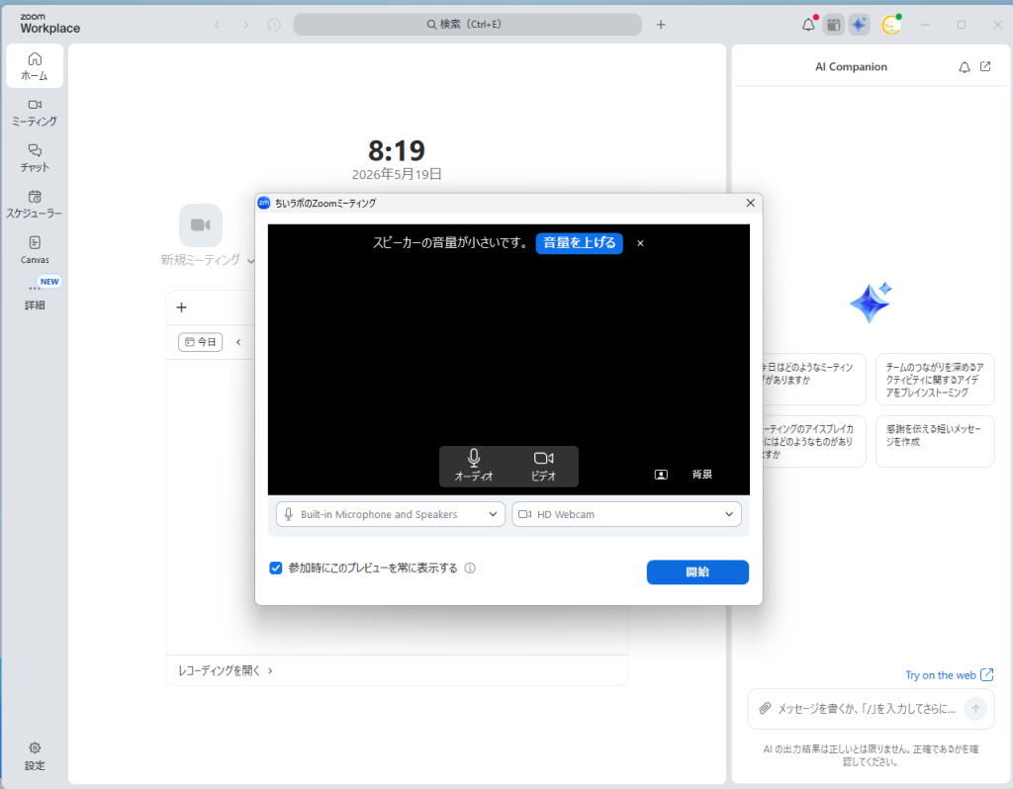Open レコーディングを開く link
Viewport: 1013px width, 789px height.
click(x=225, y=670)
